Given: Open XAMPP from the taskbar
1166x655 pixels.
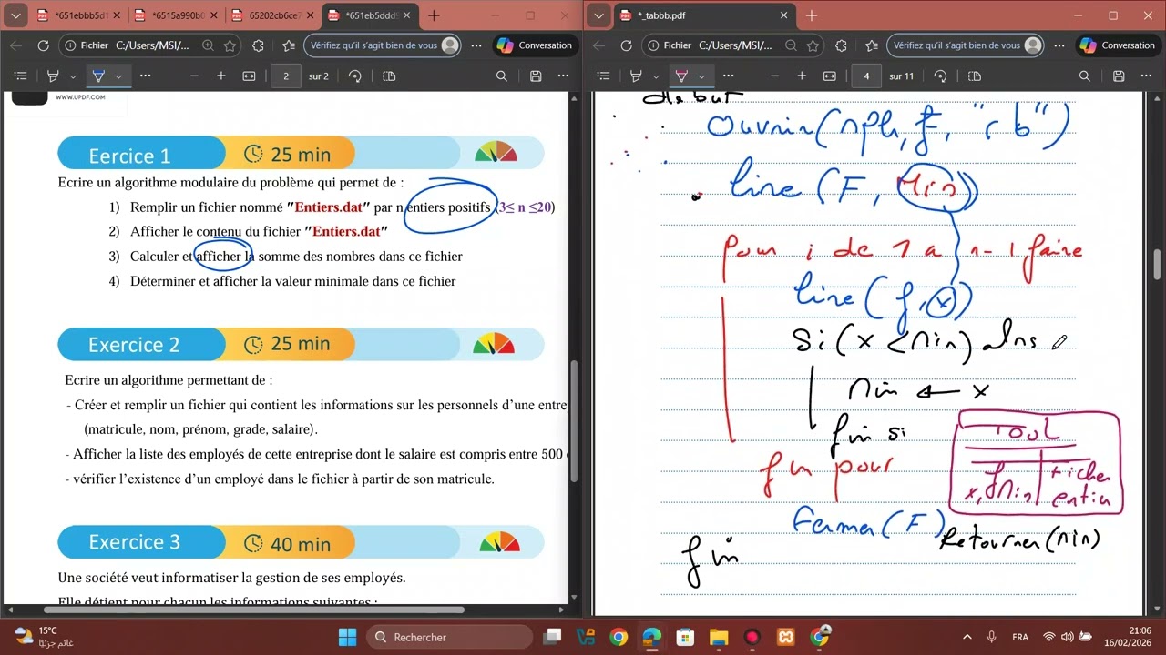Looking at the screenshot, I should 786,637.
